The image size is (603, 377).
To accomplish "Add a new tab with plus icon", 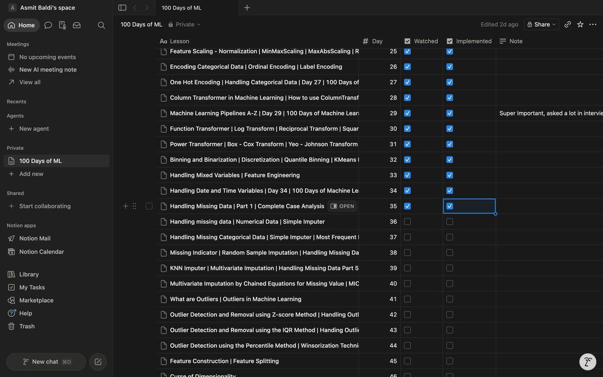I will (247, 8).
